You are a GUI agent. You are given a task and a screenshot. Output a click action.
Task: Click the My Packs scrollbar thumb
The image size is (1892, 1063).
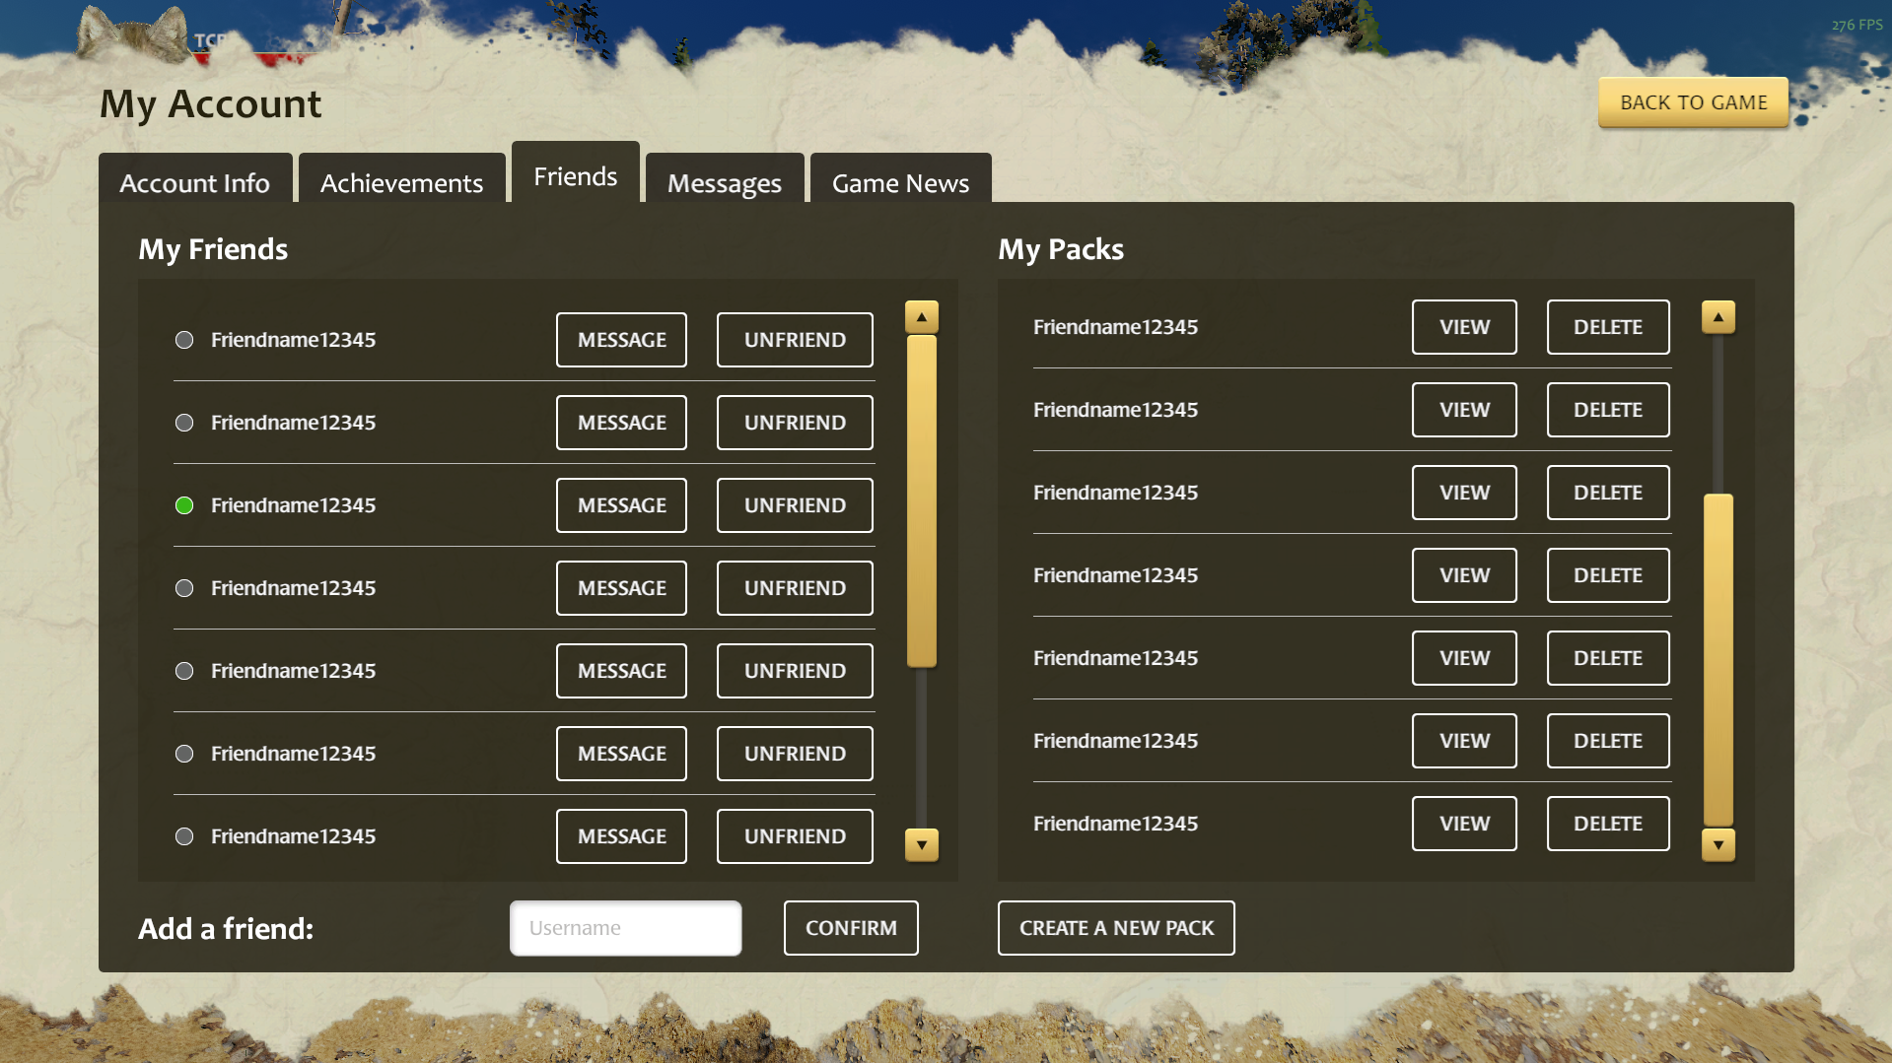tap(1717, 660)
